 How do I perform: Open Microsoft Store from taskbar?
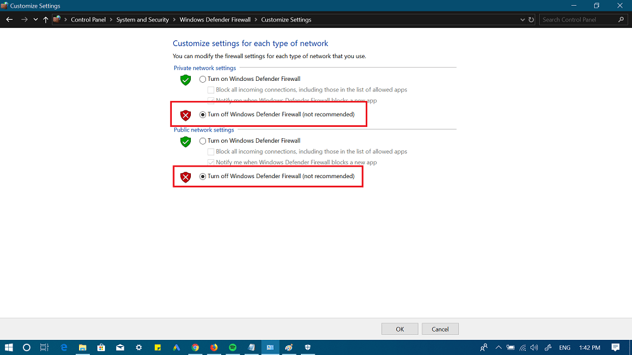[x=101, y=347]
